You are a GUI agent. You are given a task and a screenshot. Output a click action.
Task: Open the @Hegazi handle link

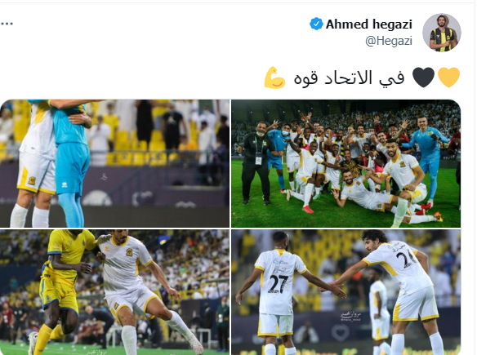click(x=389, y=41)
